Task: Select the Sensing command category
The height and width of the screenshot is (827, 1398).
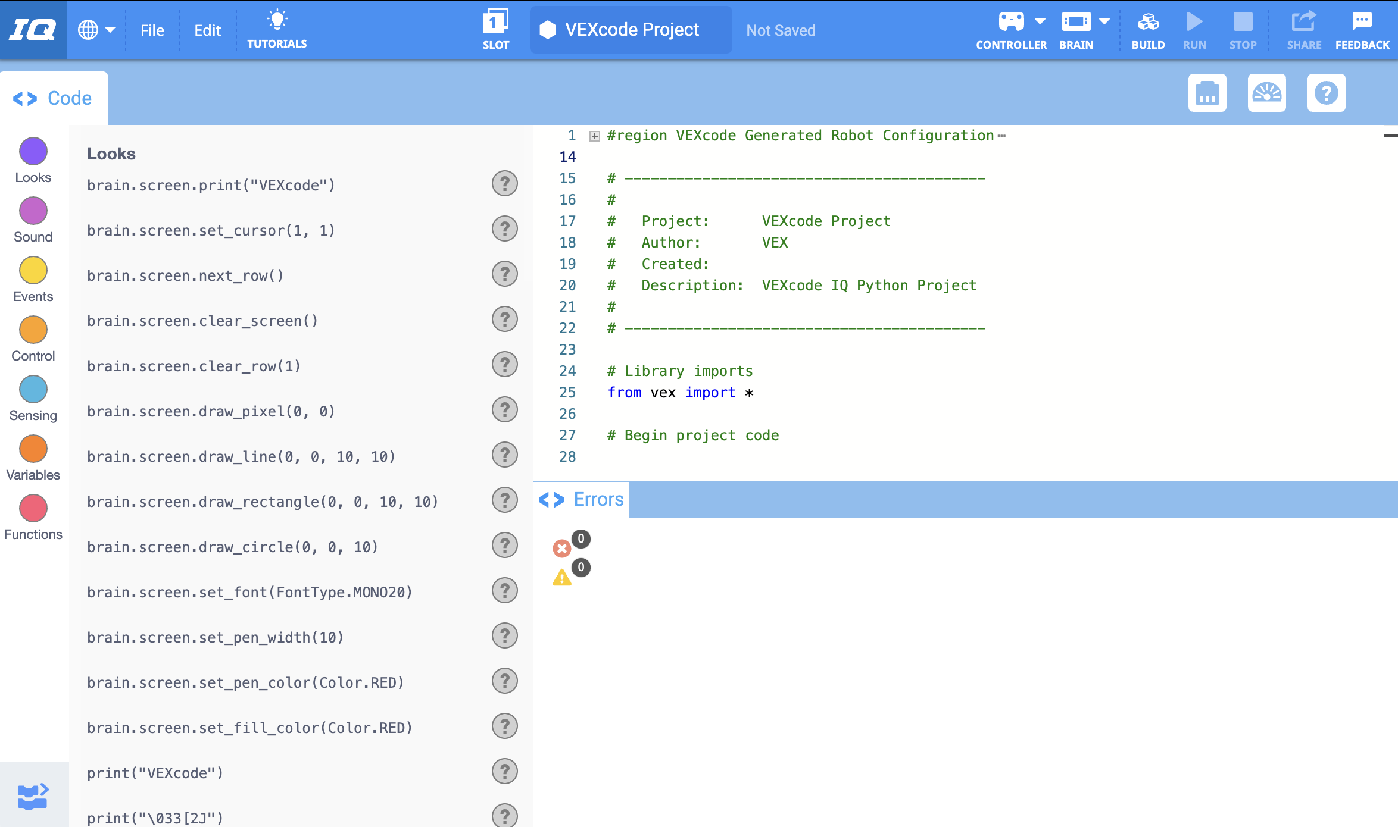Action: click(x=33, y=389)
